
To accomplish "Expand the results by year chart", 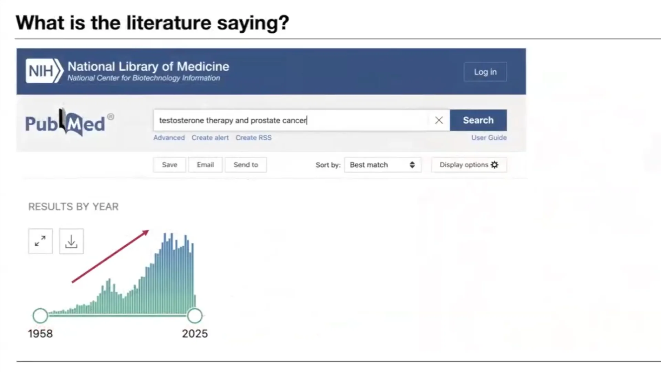I will (x=40, y=241).
